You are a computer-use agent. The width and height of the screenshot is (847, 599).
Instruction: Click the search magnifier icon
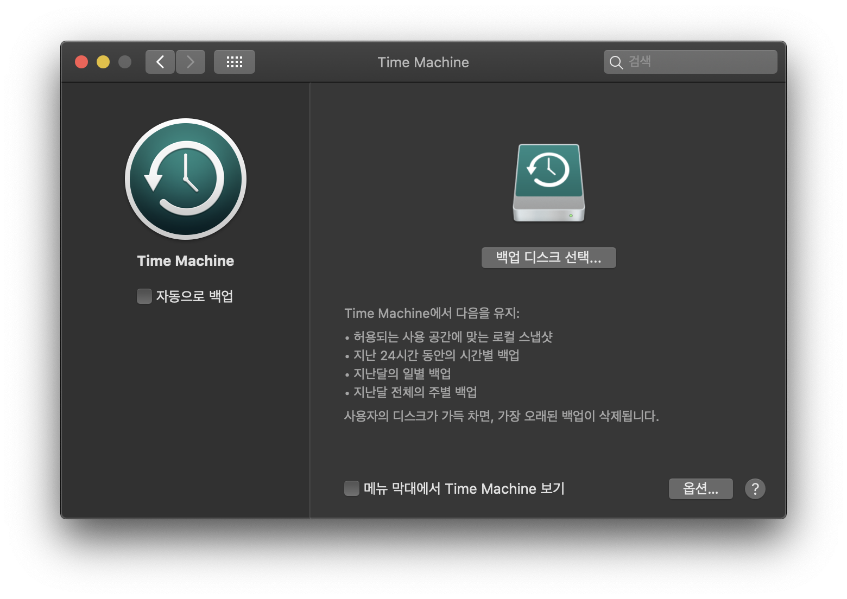[616, 62]
